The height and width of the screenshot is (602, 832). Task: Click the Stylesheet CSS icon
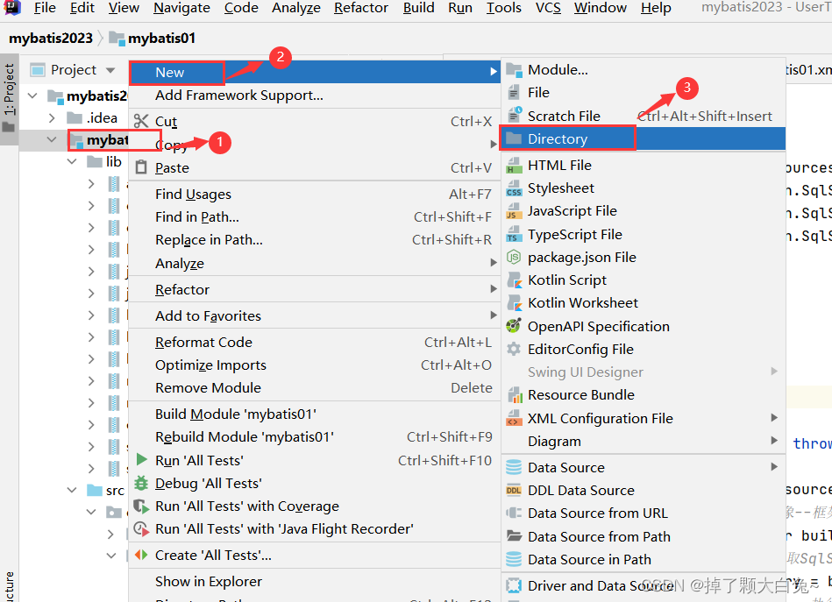(514, 188)
